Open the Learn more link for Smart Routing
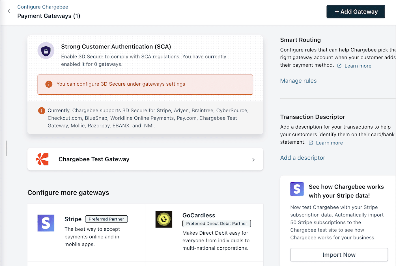 pos(358,65)
